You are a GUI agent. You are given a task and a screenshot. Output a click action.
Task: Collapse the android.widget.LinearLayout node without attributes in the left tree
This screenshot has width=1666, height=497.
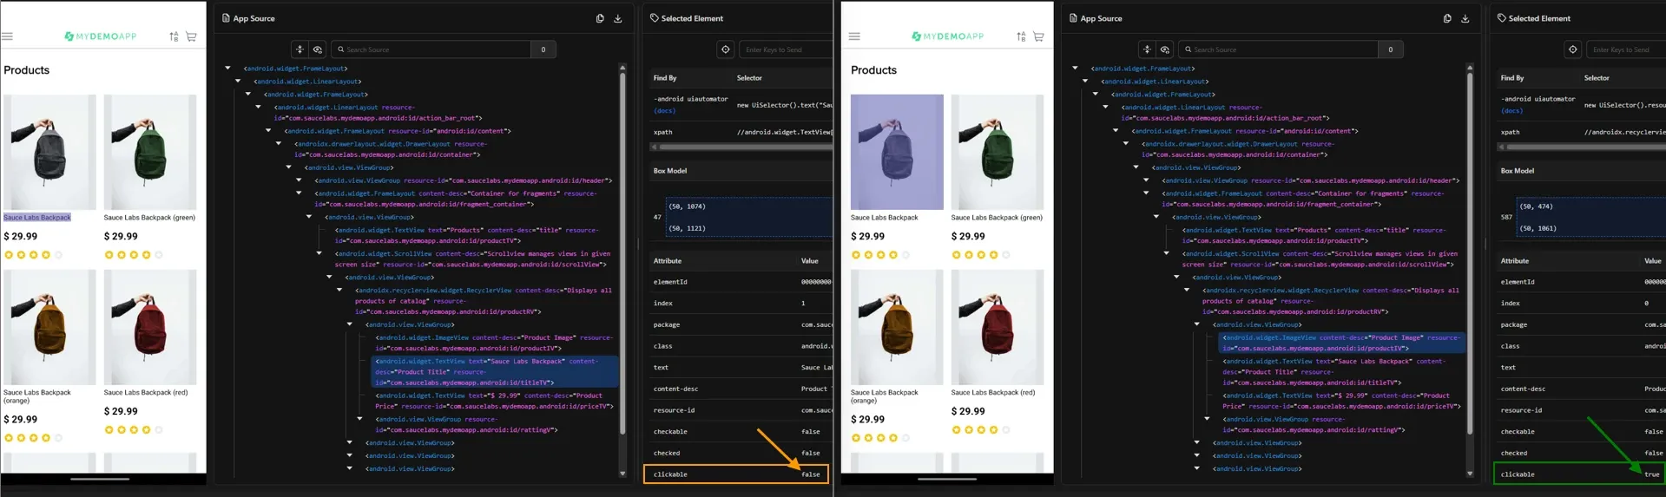coord(238,81)
